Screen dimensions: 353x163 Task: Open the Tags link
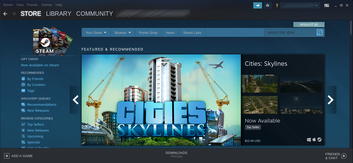click(x=31, y=91)
